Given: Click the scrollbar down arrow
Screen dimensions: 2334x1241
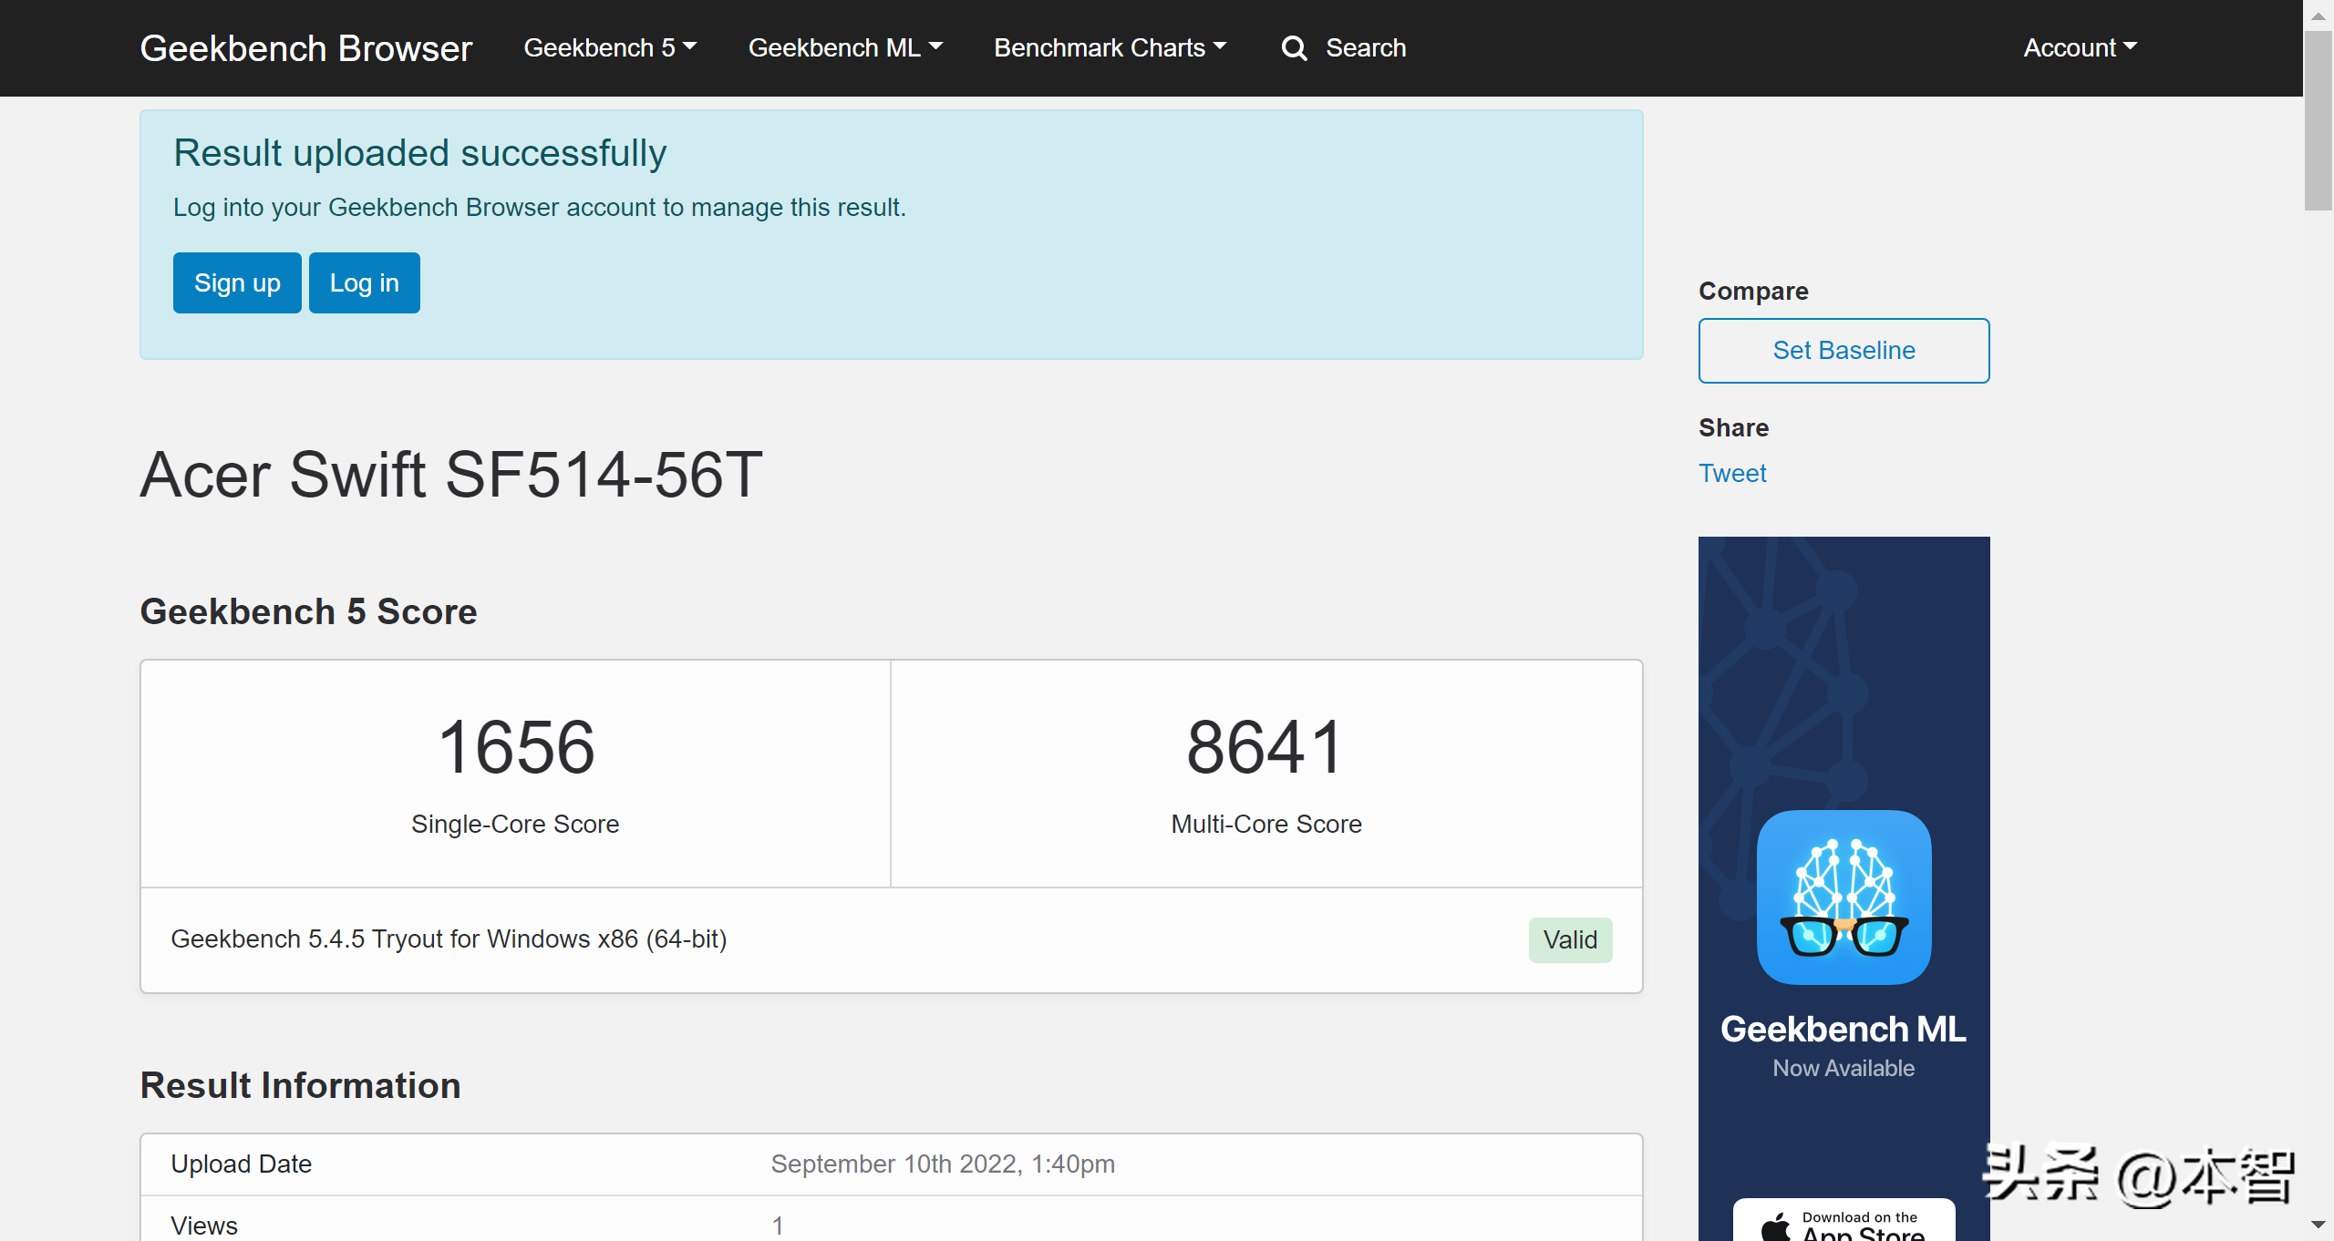Looking at the screenshot, I should [x=2318, y=1225].
